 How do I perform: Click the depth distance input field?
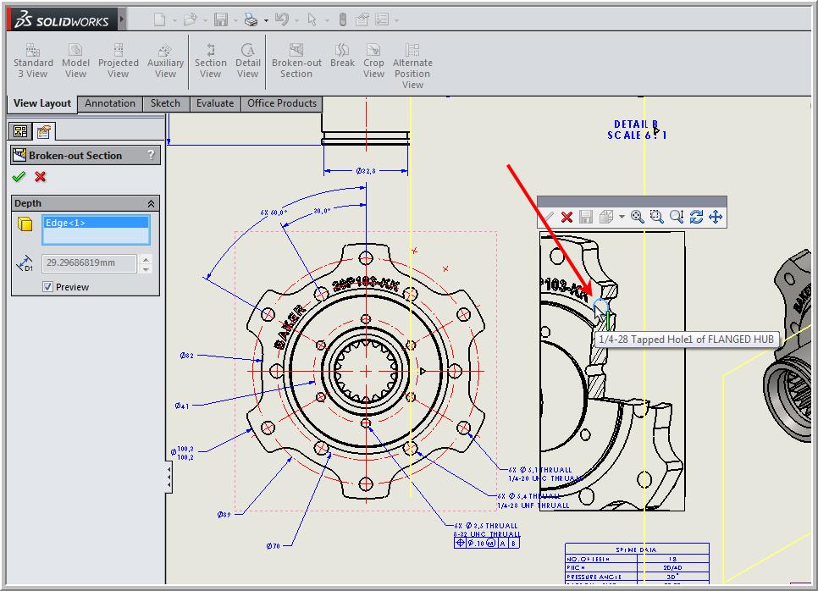click(x=89, y=262)
